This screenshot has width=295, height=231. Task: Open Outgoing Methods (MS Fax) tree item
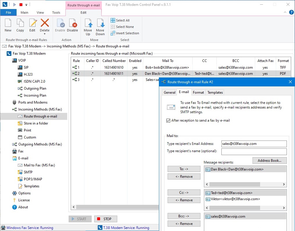point(37,144)
